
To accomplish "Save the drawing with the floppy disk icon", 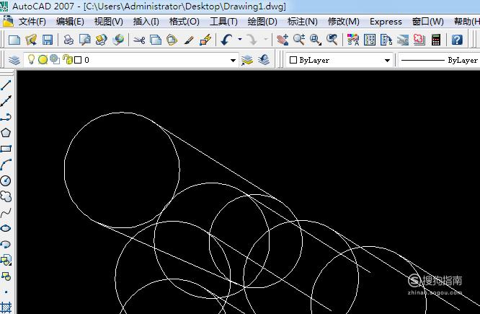I will pos(48,40).
